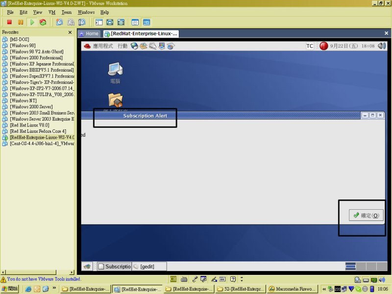Click the Summary View toolbar icon
Image resolution: width=392 pixels, height=294 pixels.
[135, 22]
